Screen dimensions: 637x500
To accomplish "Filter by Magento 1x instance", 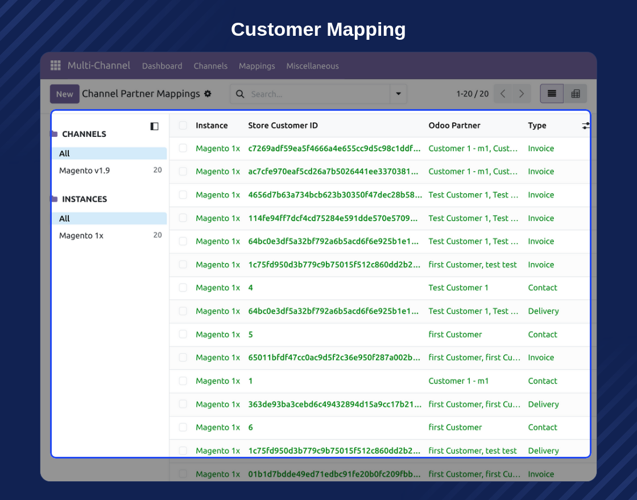I will point(109,235).
